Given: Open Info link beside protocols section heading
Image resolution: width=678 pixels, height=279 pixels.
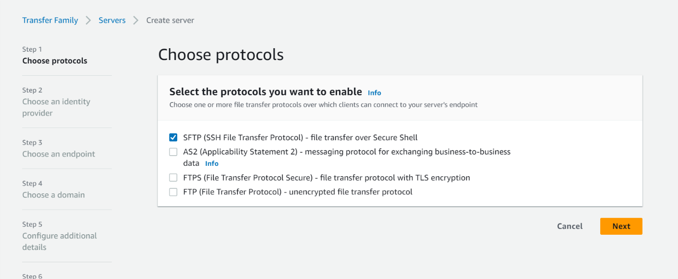Looking at the screenshot, I should [x=374, y=93].
